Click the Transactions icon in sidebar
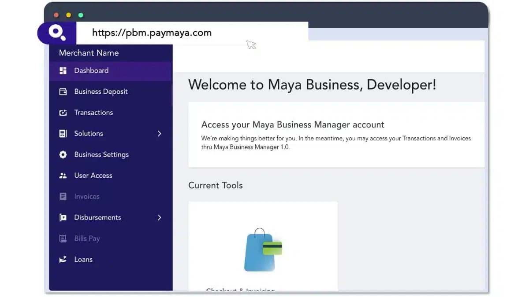This screenshot has width=529, height=297. tap(63, 113)
